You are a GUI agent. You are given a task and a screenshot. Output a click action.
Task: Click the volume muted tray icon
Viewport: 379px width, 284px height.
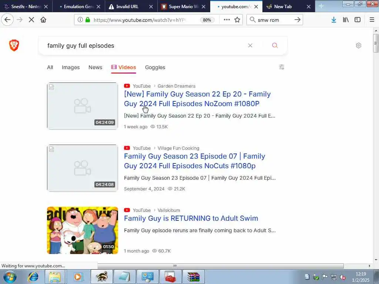342,277
